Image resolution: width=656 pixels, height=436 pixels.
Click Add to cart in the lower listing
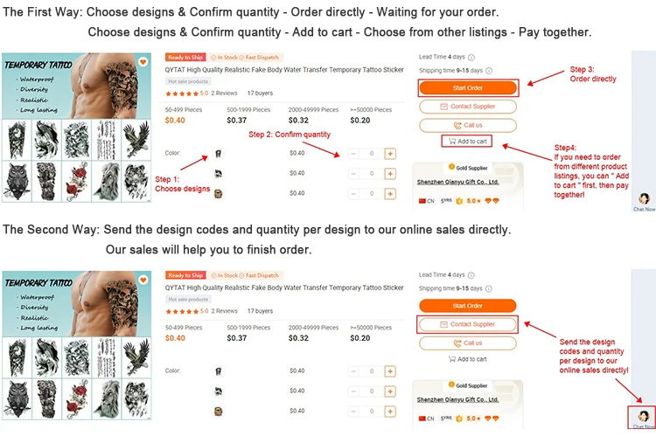pos(468,359)
